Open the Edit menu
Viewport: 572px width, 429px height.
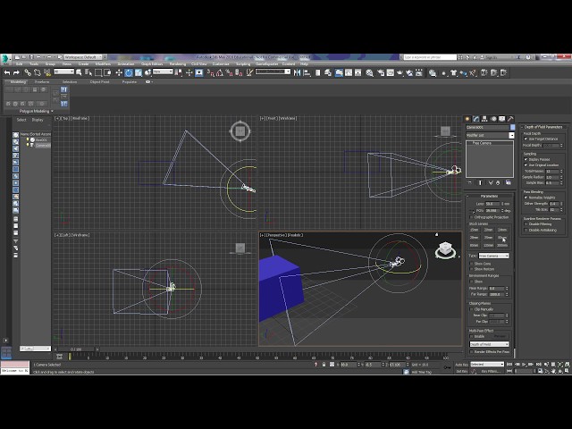click(x=19, y=63)
